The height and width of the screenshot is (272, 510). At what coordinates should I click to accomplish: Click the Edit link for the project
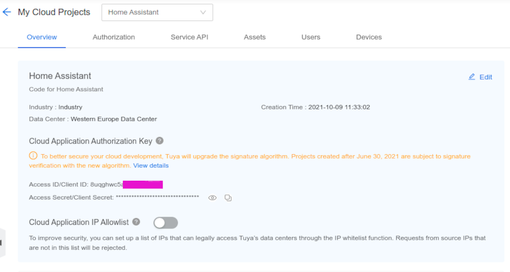pos(486,77)
